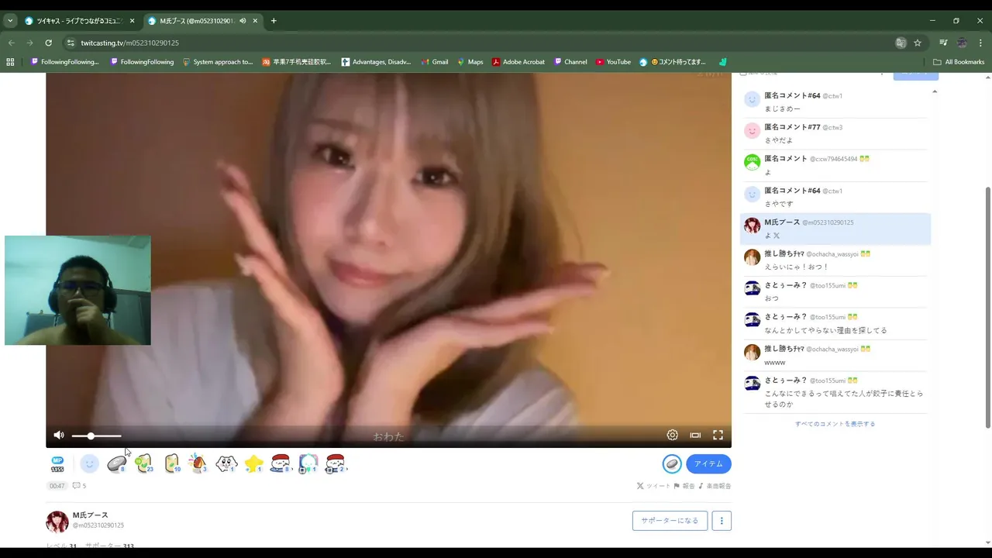Screen dimensions: 992x558
Task: Mute the M氏ブース tab via its audio icon
Action: pos(243,21)
